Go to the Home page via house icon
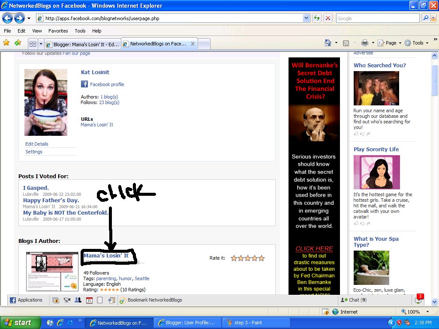 [328, 43]
